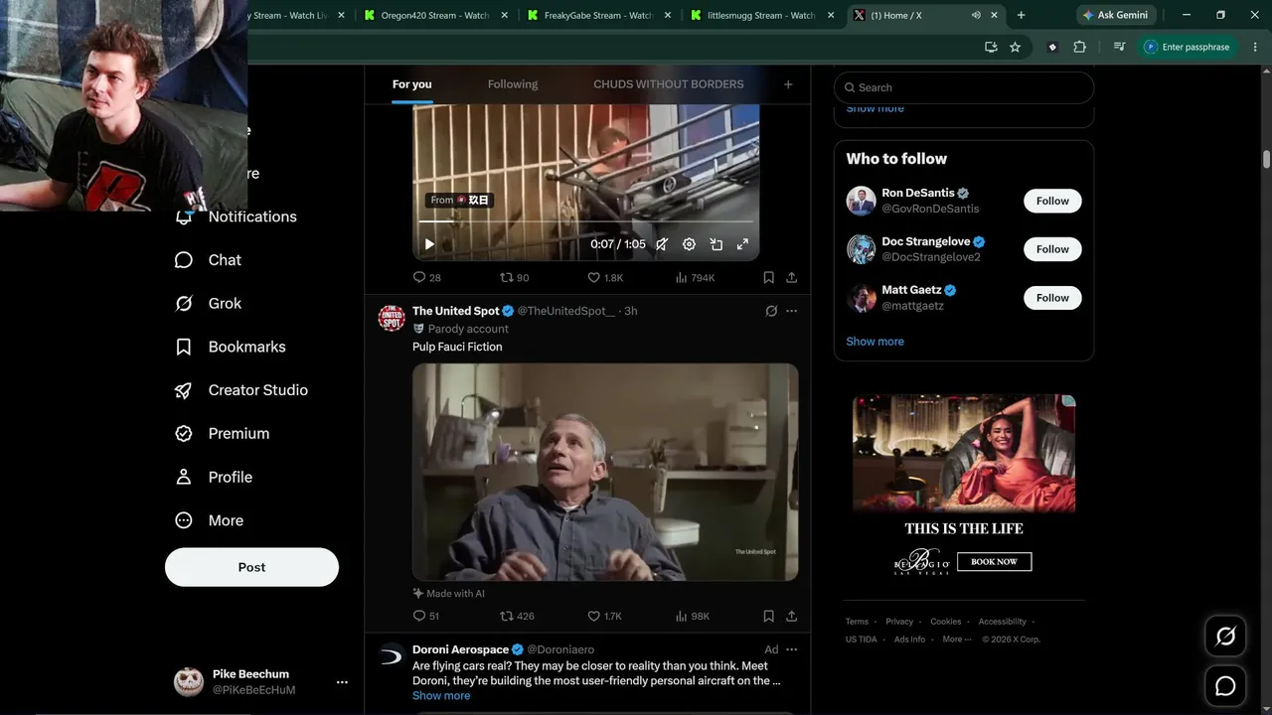The height and width of the screenshot is (715, 1272).
Task: Switch to Oregon420 Stream browser tab
Action: pyautogui.click(x=434, y=15)
